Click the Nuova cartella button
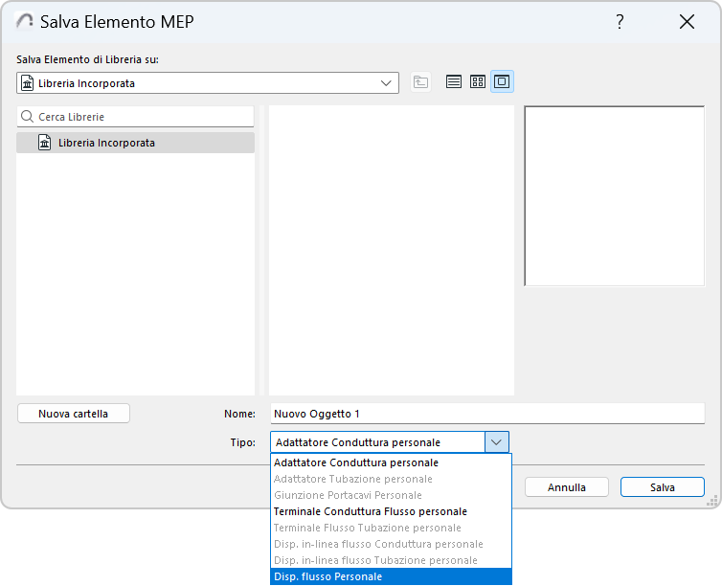This screenshot has width=722, height=586. click(74, 414)
